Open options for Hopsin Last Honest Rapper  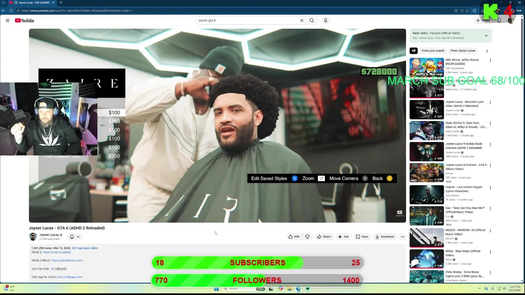click(x=490, y=188)
